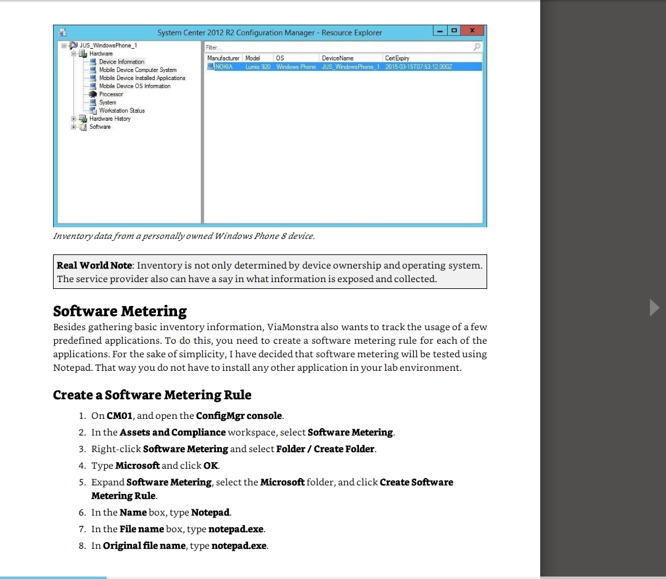The image size is (666, 579).
Task: Click the Hardware folder icon
Action: 83,54
